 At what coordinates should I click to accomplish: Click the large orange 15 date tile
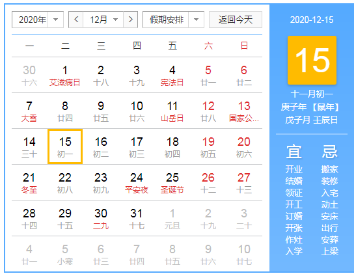pos(312,60)
